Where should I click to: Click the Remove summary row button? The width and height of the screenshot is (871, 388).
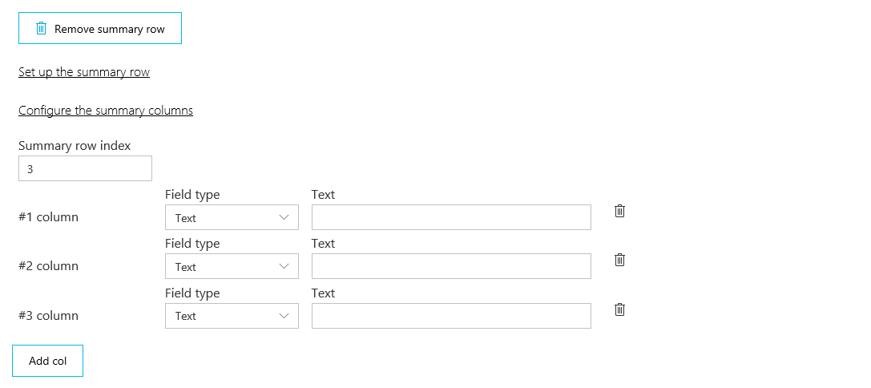coord(100,28)
